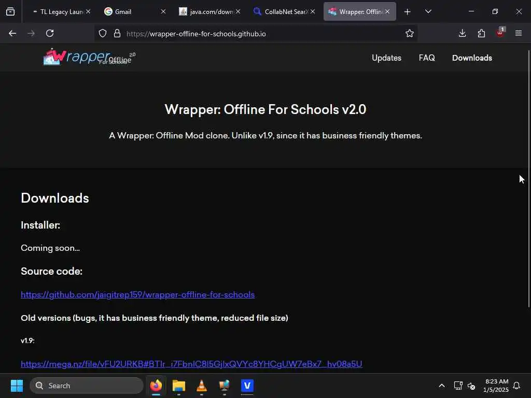The width and height of the screenshot is (531, 398).
Task: Go back to the previous page
Action: click(12, 33)
